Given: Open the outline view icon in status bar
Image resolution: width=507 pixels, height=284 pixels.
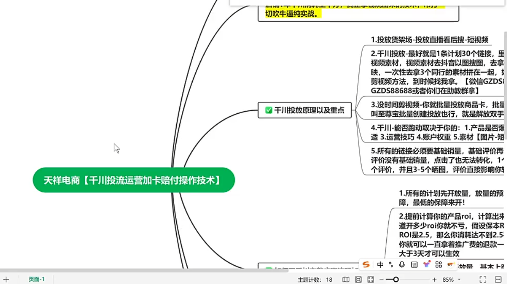Looking at the screenshot, I should pyautogui.click(x=346, y=279).
